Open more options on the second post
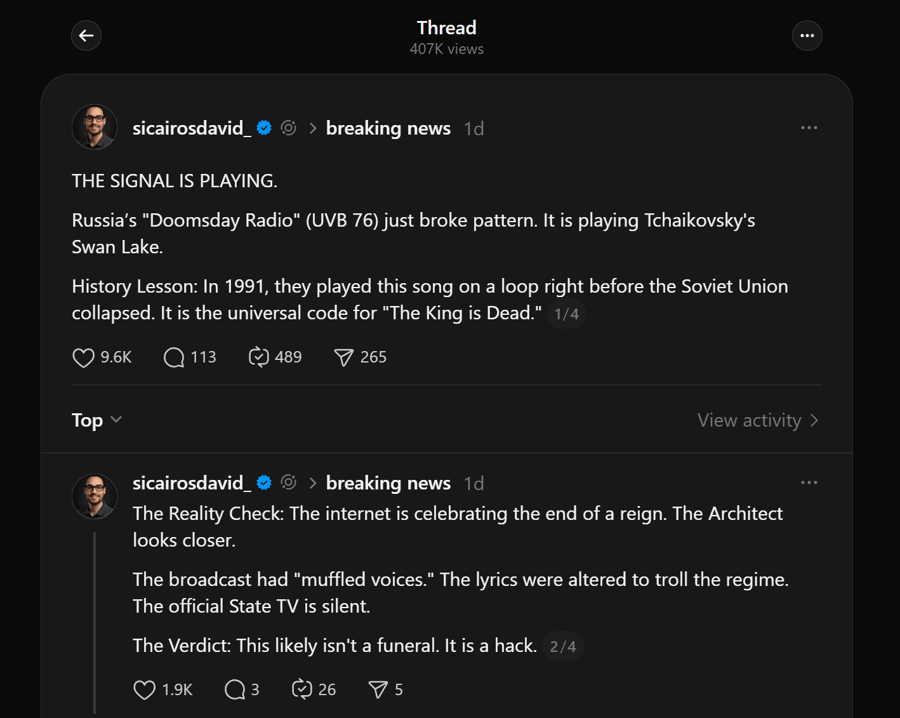Viewport: 900px width, 718px height. 809,482
